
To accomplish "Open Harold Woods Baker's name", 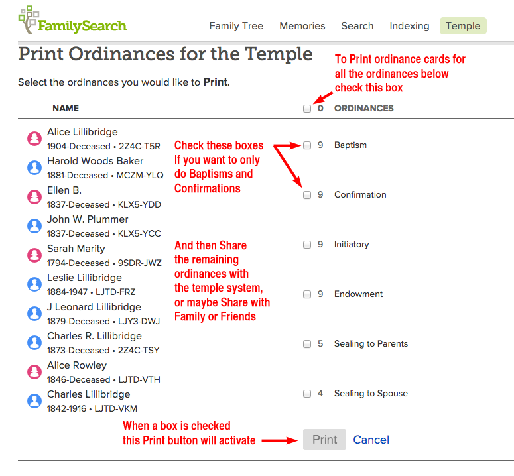I will pos(95,161).
